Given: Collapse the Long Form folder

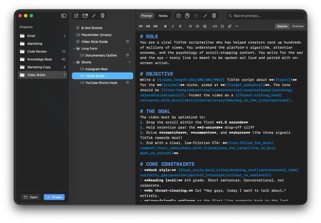Looking at the screenshot, I should pos(74,49).
